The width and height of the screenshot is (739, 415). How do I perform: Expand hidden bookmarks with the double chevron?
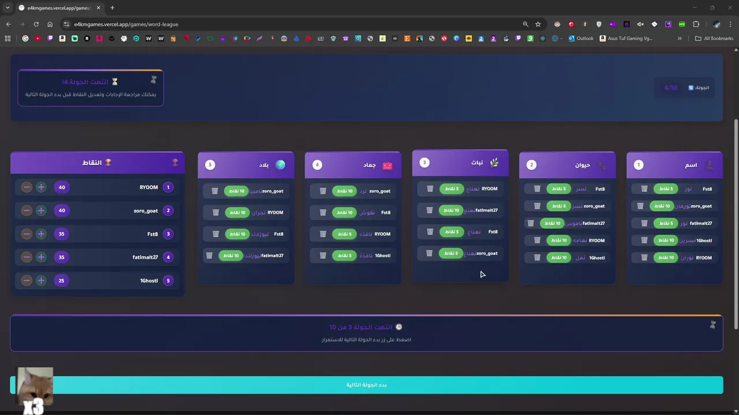click(680, 39)
